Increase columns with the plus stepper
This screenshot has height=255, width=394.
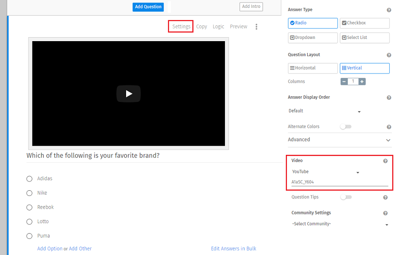362,82
